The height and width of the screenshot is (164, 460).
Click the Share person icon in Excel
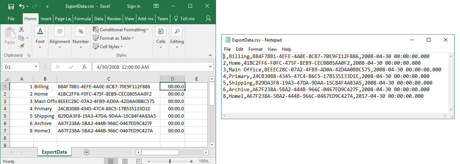tap(208, 18)
